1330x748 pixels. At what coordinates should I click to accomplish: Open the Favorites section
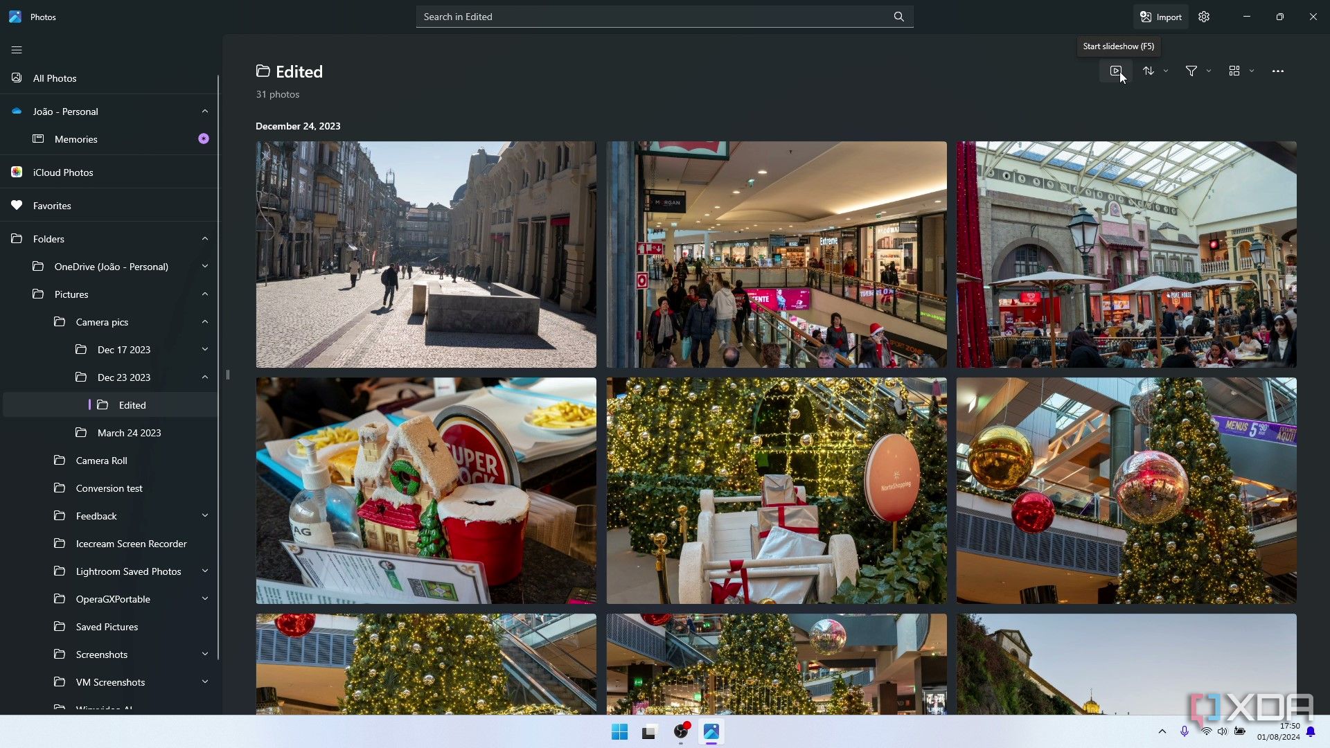tap(52, 204)
